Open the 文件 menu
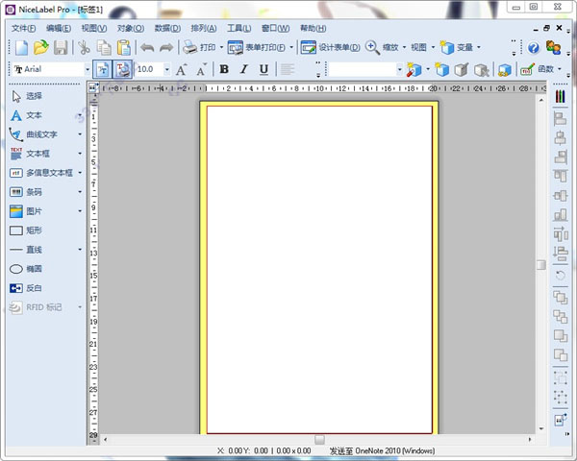The width and height of the screenshot is (577, 461). point(23,28)
